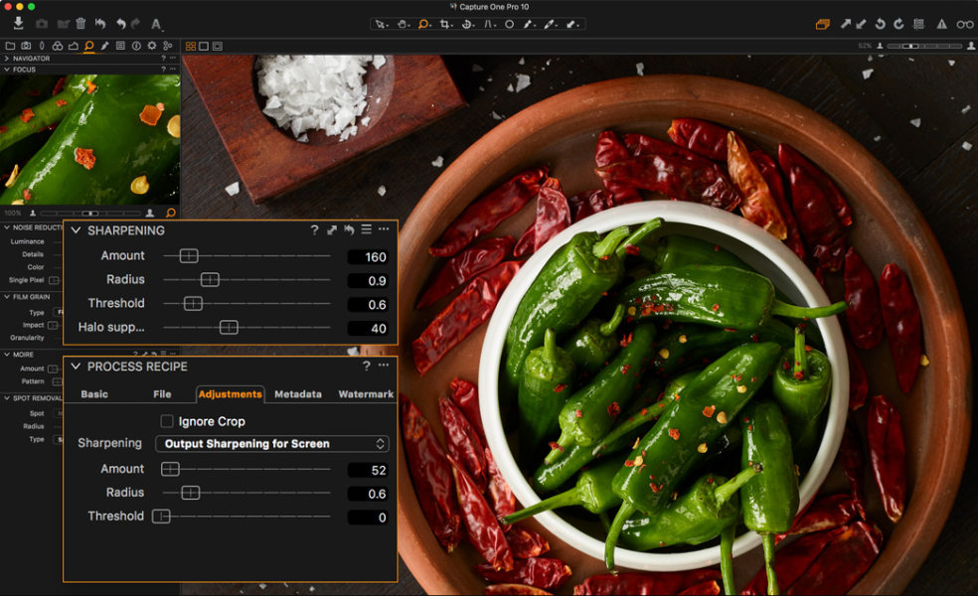Collapse the Sharpening panel

(x=76, y=230)
